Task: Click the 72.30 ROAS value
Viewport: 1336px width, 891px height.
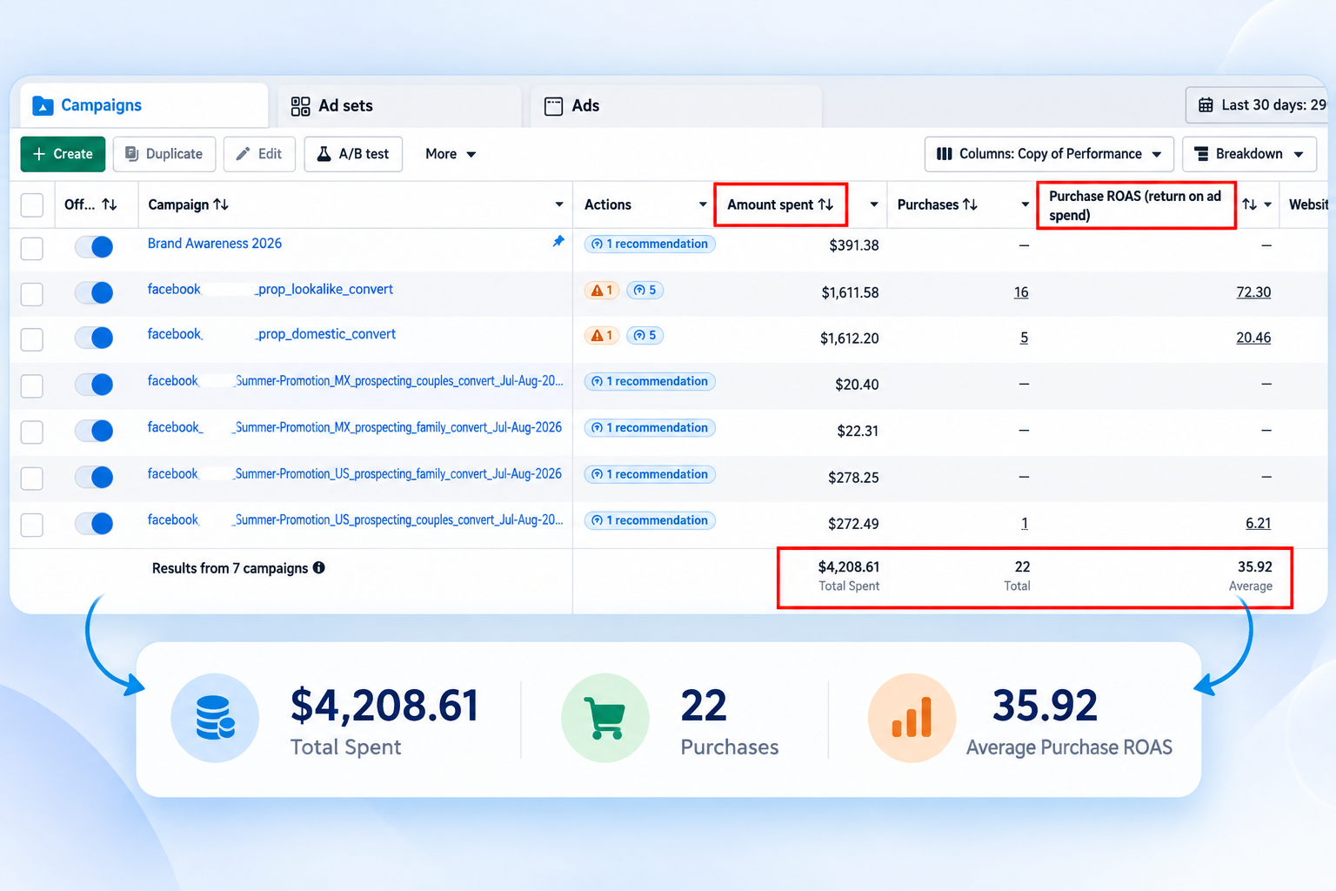Action: [1253, 292]
